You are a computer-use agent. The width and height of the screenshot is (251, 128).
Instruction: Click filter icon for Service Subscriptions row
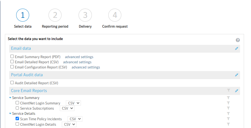228,108
